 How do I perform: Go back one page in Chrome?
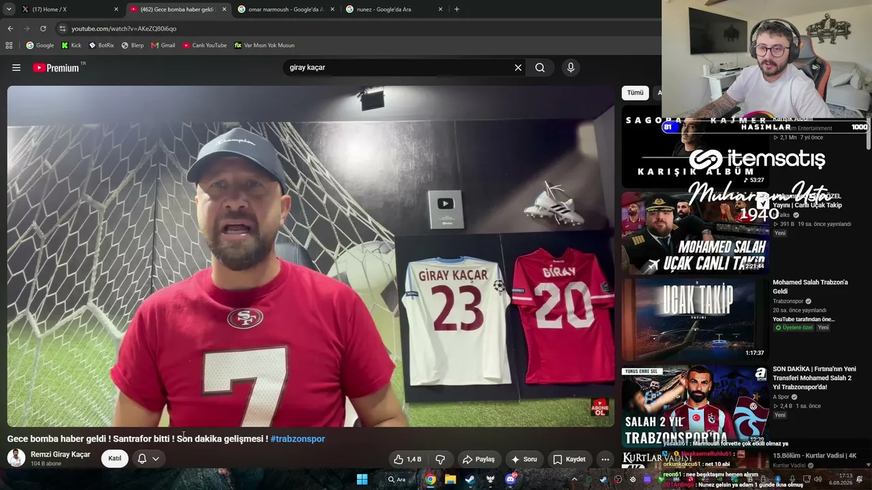(x=10, y=29)
